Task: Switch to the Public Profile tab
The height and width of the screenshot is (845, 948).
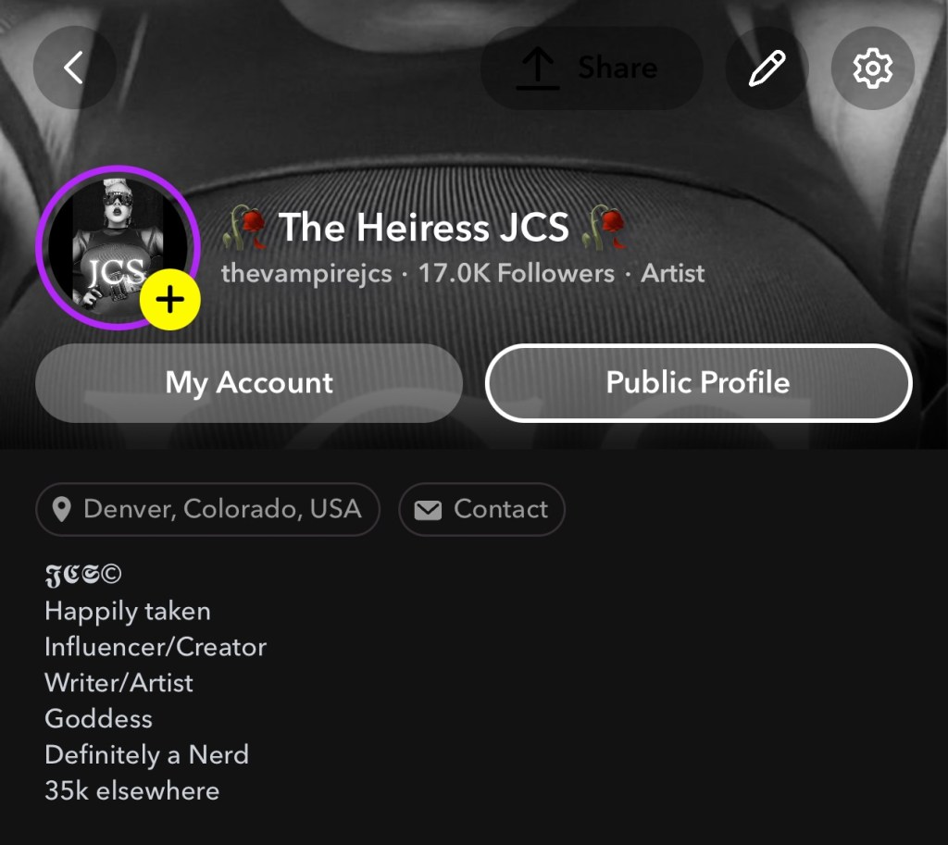Action: 698,383
